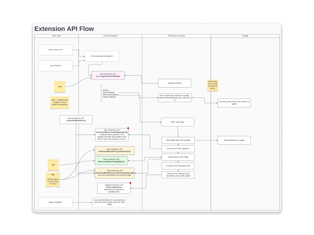Image resolution: width=314 pixels, height=235 pixels.
Task: Click the 'Page navigation' box
Action: click(55, 202)
